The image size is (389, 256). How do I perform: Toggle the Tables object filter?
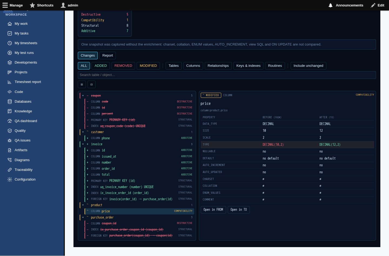[174, 66]
